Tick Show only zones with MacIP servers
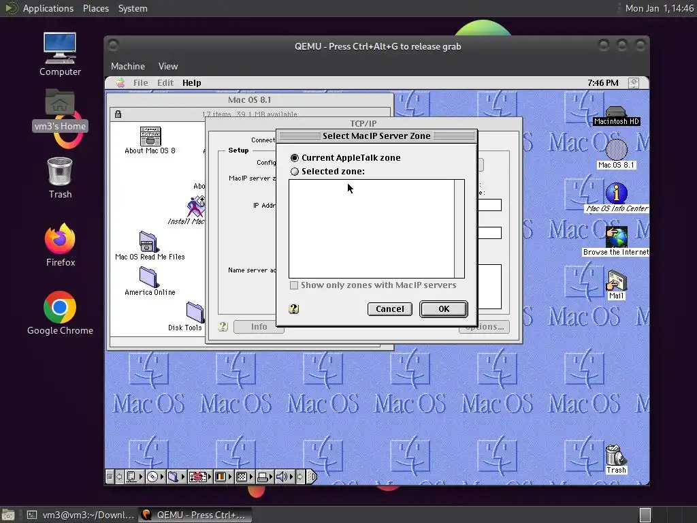The width and height of the screenshot is (697, 523). click(x=294, y=285)
